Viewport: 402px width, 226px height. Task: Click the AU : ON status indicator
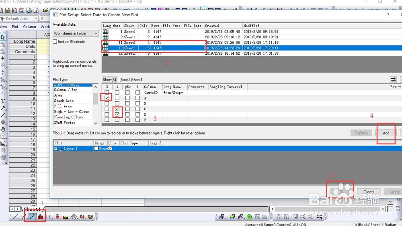point(300,224)
